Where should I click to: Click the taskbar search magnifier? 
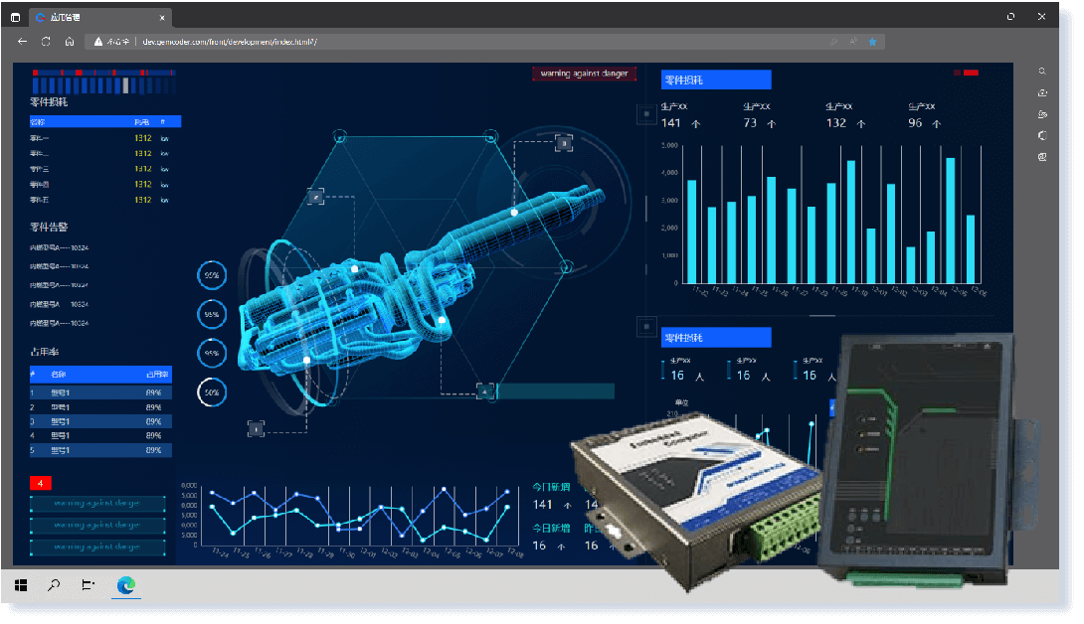tap(54, 585)
